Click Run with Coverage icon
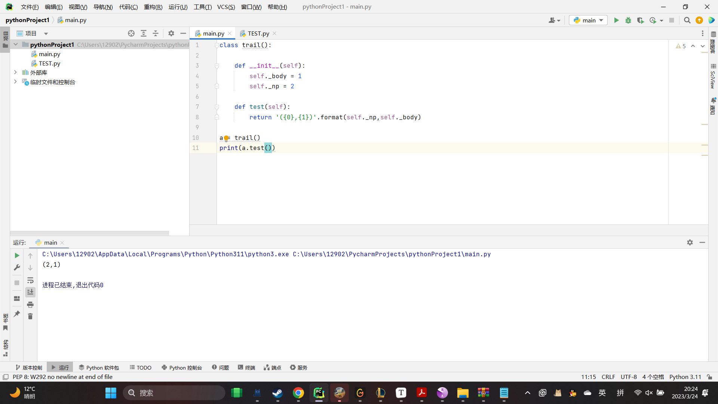 tap(640, 20)
